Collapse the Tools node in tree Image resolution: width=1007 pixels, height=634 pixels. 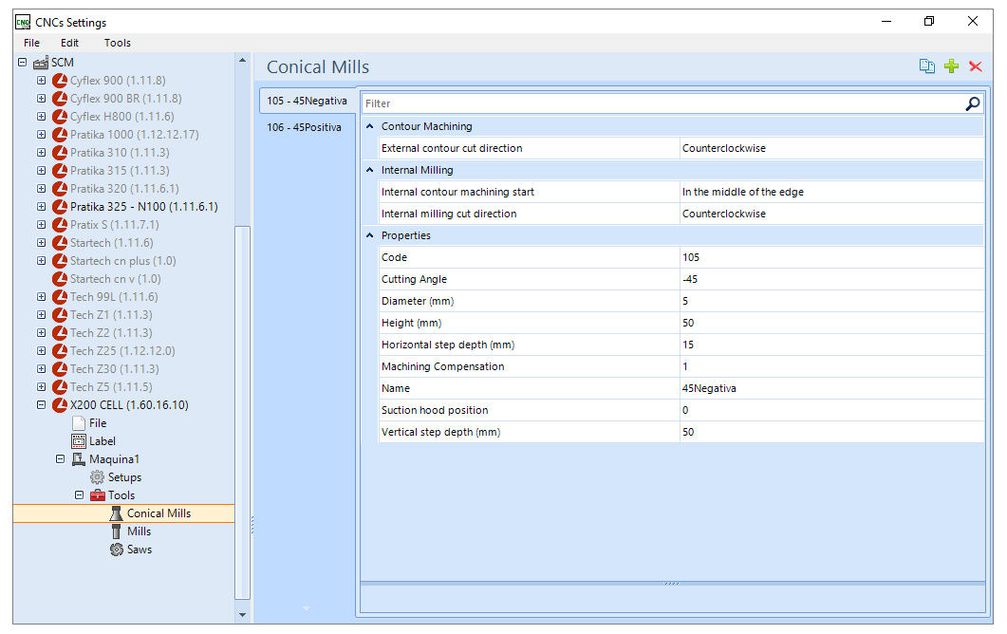(x=79, y=495)
